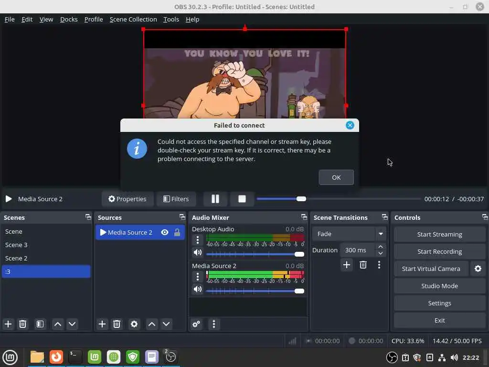This screenshot has width=489, height=367.
Task: Select the scene named Scene
Action: [x=46, y=232]
